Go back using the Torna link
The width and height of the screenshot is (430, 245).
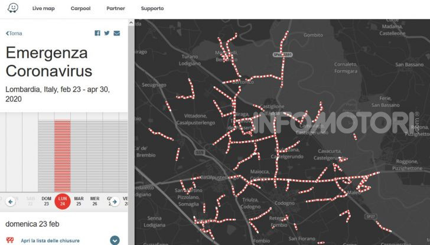point(14,34)
